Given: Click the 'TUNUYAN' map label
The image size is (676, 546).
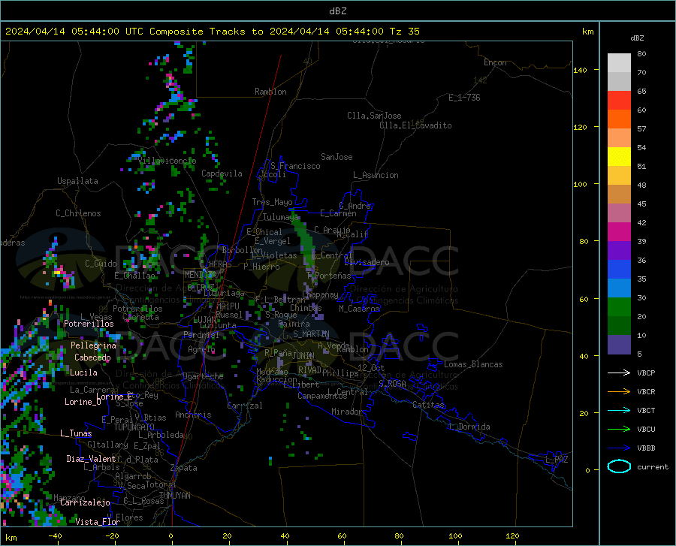Looking at the screenshot, I should (174, 496).
